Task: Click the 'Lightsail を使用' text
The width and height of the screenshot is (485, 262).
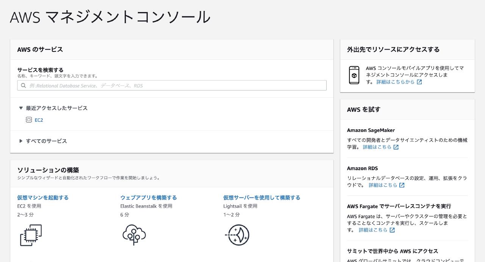Action: pos(240,206)
